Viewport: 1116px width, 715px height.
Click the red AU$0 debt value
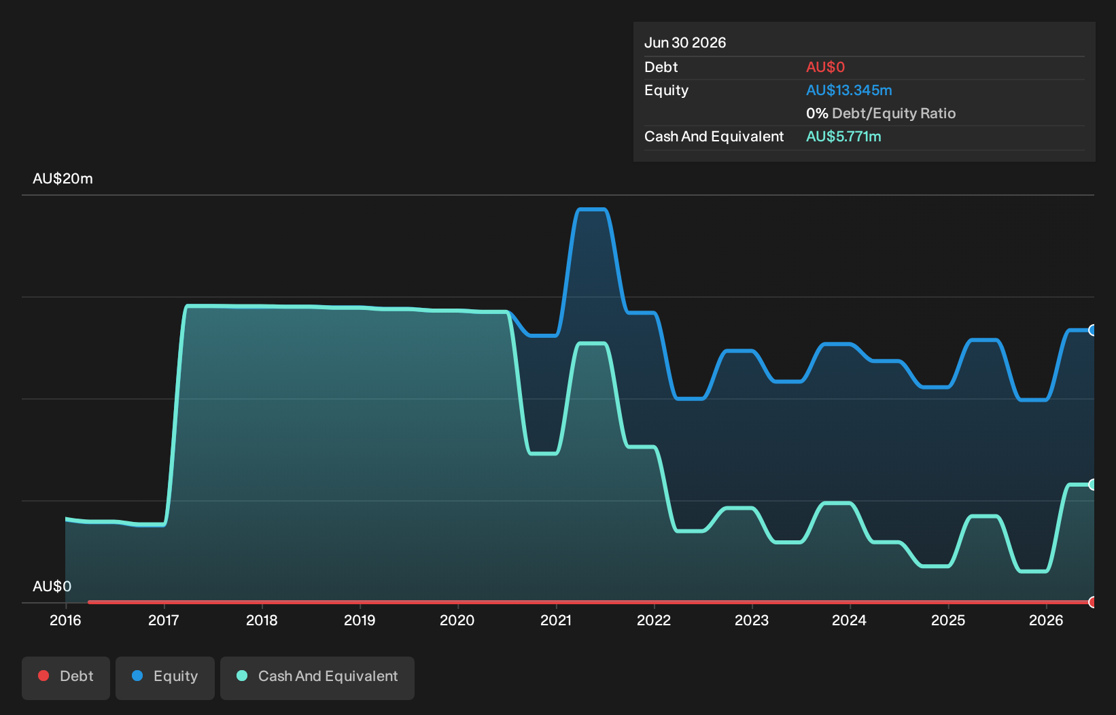[825, 67]
